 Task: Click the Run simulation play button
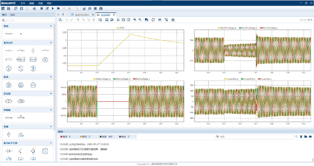(53, 8)
